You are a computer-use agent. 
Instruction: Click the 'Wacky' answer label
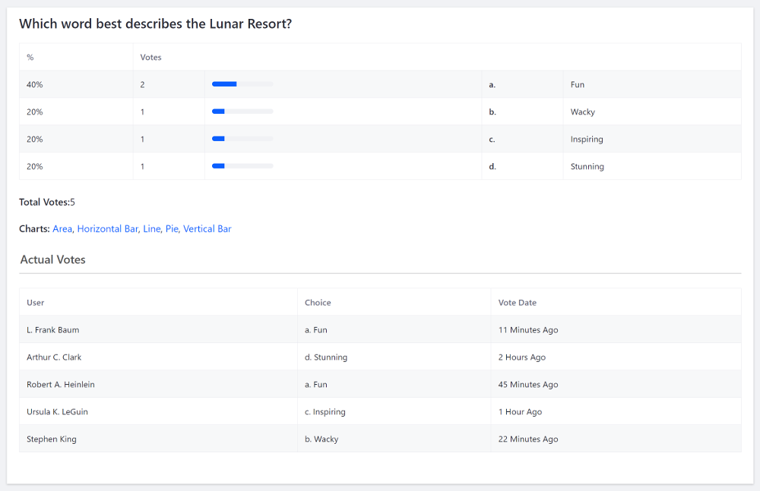(x=583, y=112)
